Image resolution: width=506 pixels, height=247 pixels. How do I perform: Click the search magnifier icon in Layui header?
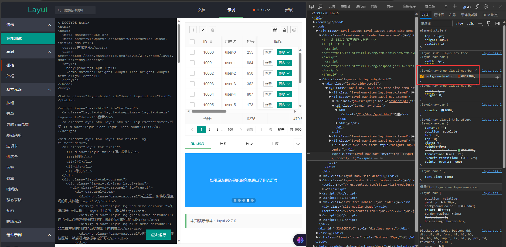(x=59, y=10)
